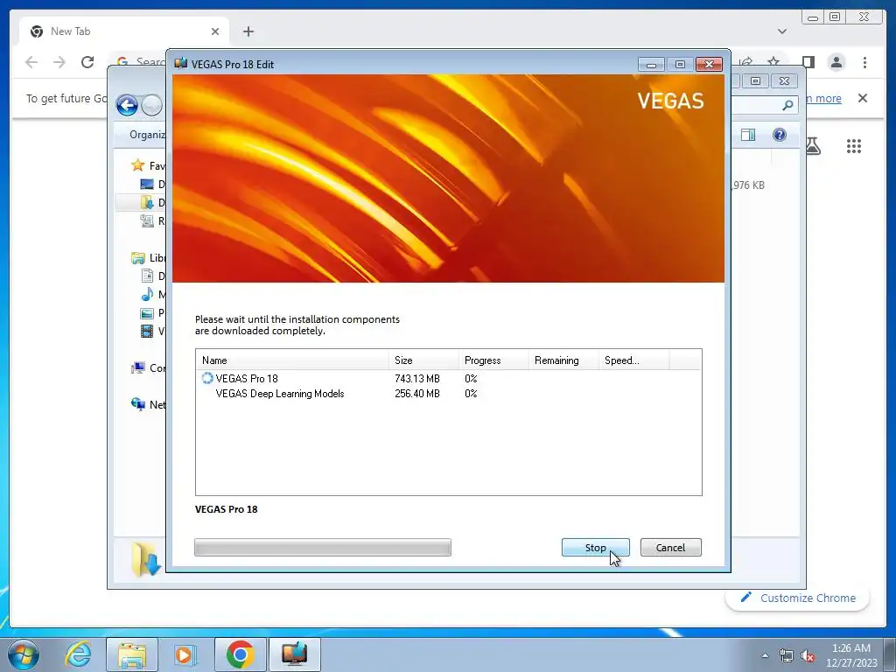896x672 pixels.
Task: Minimize the VEGAS Pro 18 Edit window
Action: (x=651, y=64)
